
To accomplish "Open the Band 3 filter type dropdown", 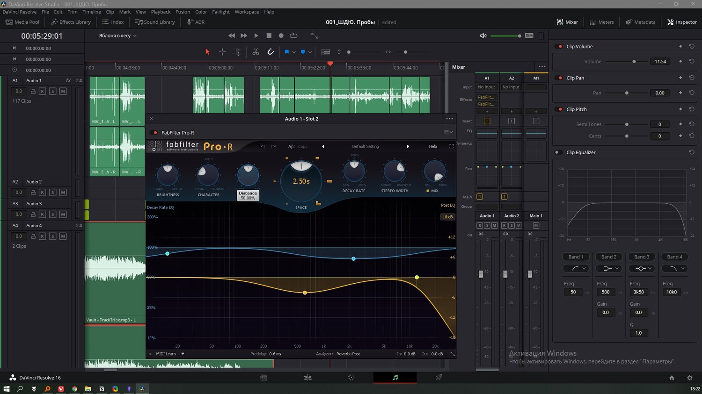I will (x=642, y=268).
